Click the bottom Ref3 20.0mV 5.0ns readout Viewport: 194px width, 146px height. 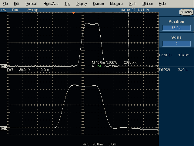click(100, 144)
